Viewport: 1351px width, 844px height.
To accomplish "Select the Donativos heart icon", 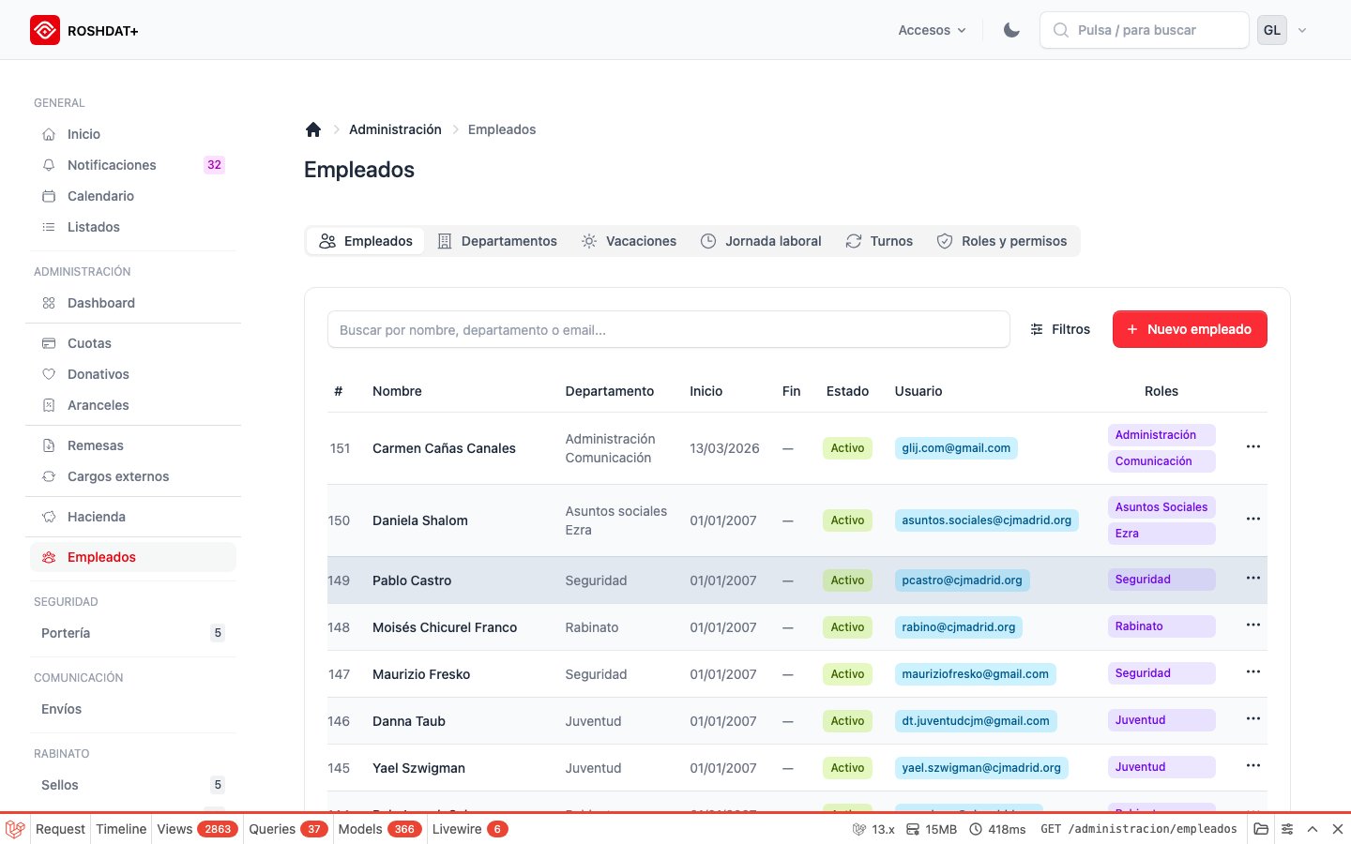I will click(48, 374).
